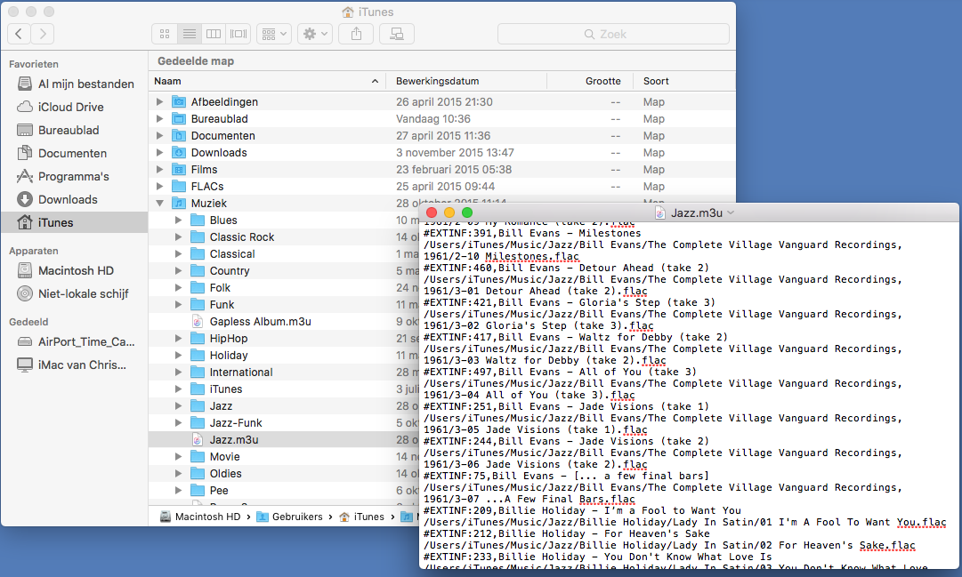Viewport: 962px width, 577px height.
Task: Open the Jazz.m3u title dropdown arrow
Action: (731, 213)
